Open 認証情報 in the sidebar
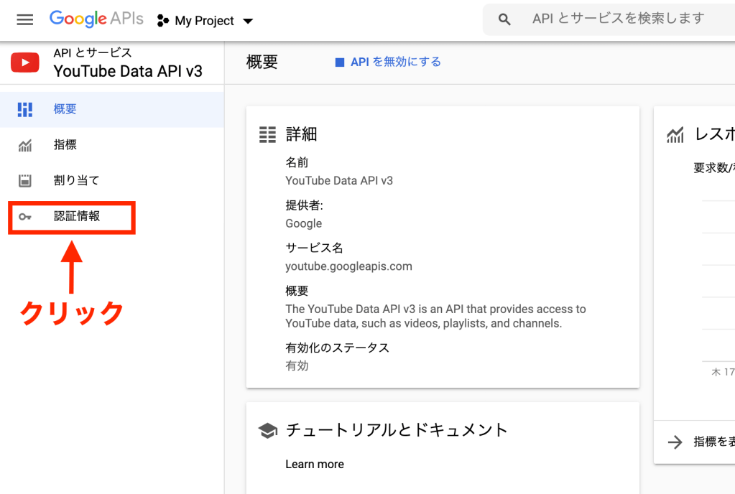 [77, 216]
